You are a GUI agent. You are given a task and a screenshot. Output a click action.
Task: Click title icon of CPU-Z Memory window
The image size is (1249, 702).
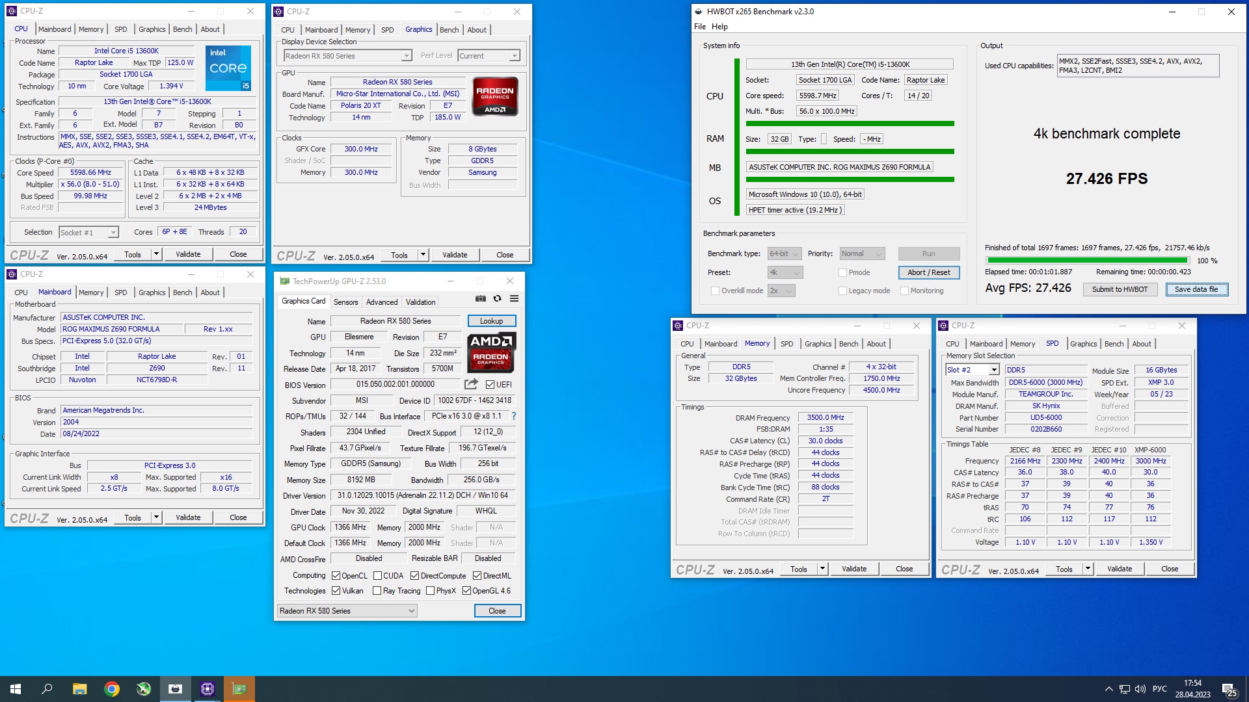tap(678, 326)
